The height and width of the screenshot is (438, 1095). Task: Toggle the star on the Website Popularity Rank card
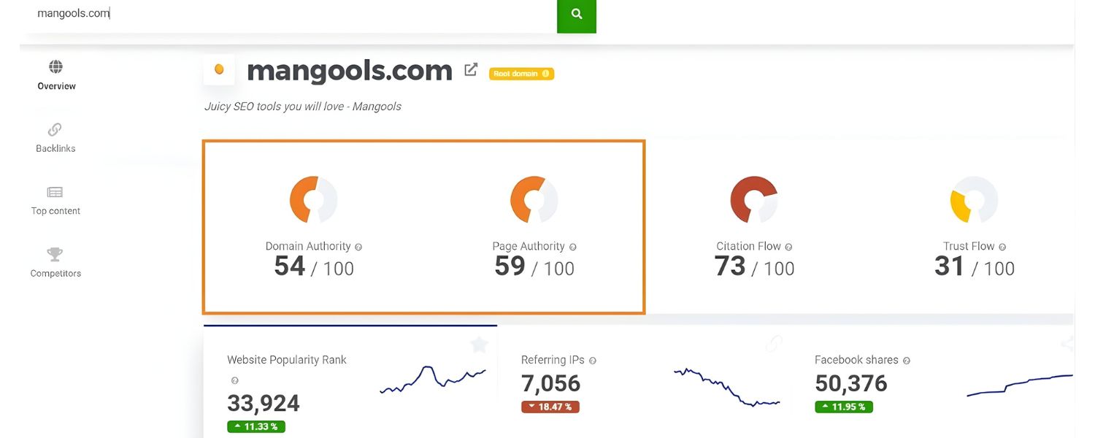[x=479, y=345]
